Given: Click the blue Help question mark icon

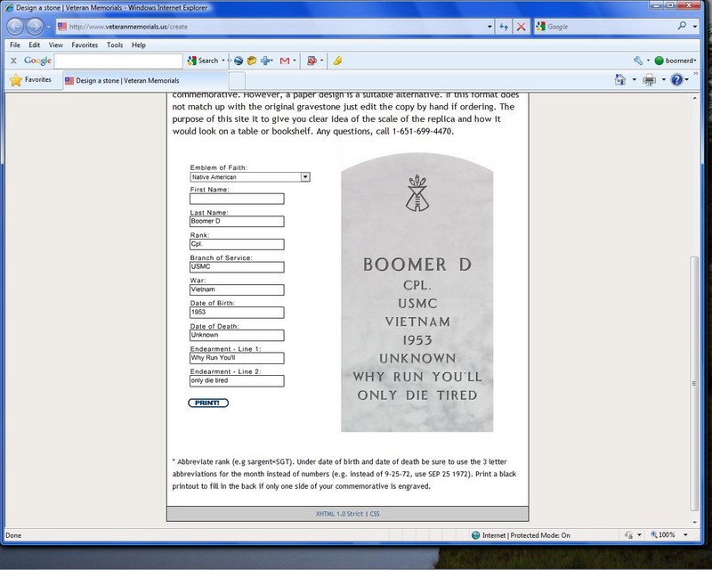Looking at the screenshot, I should 676,80.
